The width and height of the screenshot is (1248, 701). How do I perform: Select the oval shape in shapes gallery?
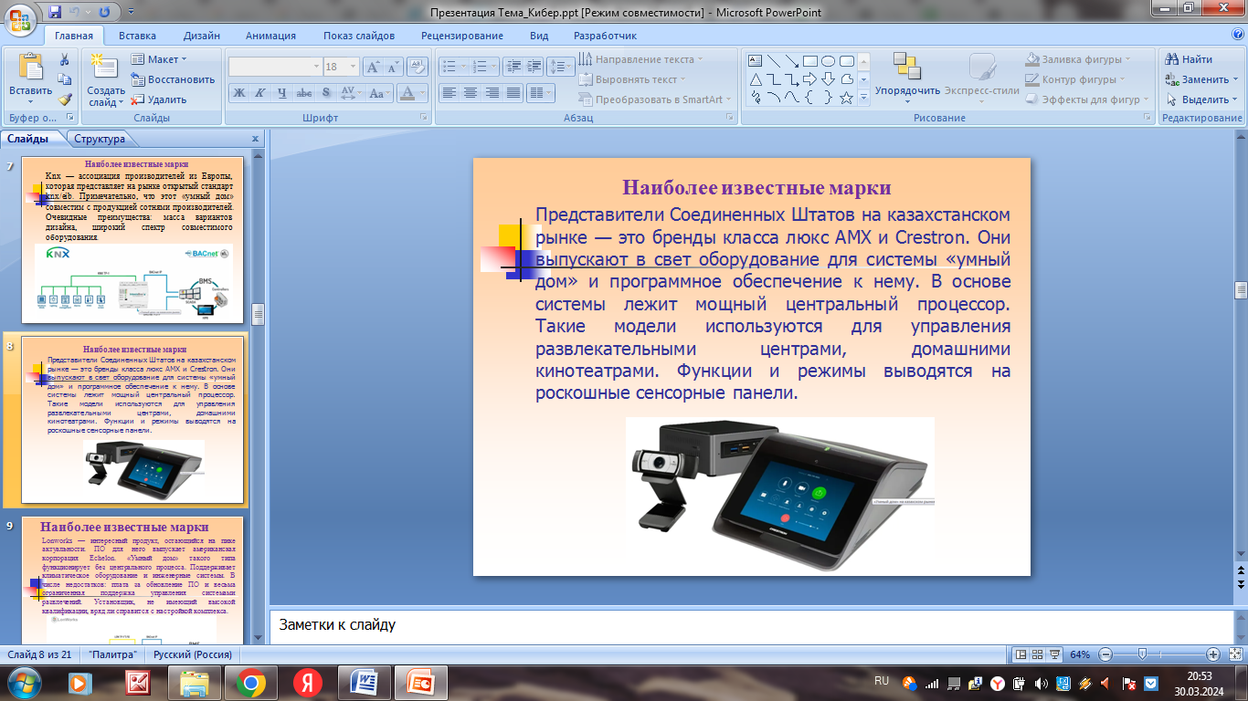(829, 61)
